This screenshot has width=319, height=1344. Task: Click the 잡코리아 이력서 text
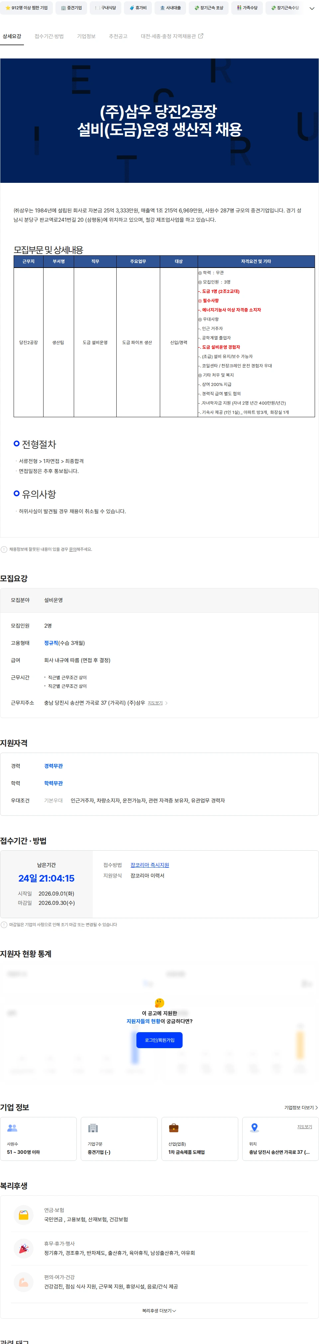click(x=148, y=876)
